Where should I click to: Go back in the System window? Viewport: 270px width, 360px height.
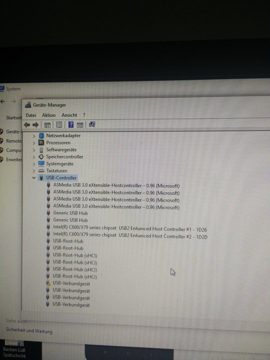pos(3,101)
